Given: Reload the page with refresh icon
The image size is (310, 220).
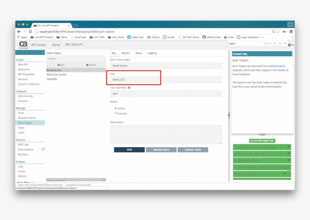Looking at the screenshot, I should tap(30, 32).
